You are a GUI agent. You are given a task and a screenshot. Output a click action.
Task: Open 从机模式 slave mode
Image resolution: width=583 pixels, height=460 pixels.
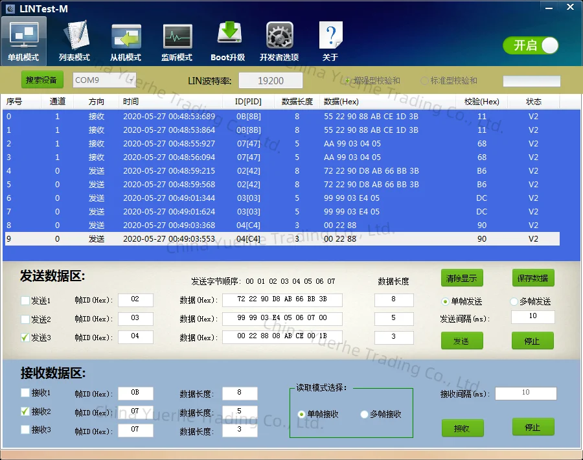126,41
